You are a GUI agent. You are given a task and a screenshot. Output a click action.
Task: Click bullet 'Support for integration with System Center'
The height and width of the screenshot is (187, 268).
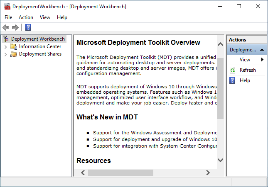[x=155, y=146]
